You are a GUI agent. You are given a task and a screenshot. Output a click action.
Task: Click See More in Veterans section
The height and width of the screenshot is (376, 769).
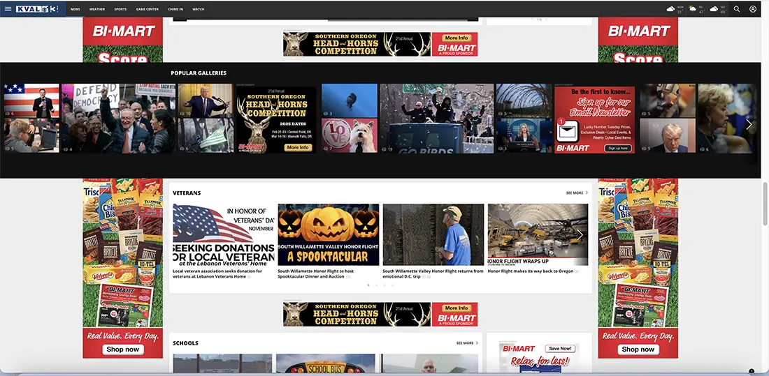pos(577,193)
